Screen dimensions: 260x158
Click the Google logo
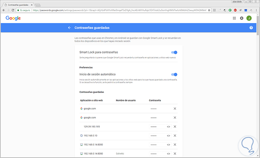(13, 17)
